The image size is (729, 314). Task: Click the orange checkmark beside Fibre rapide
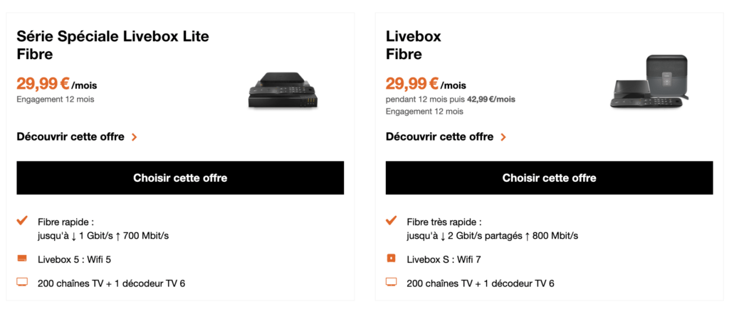coord(22,222)
